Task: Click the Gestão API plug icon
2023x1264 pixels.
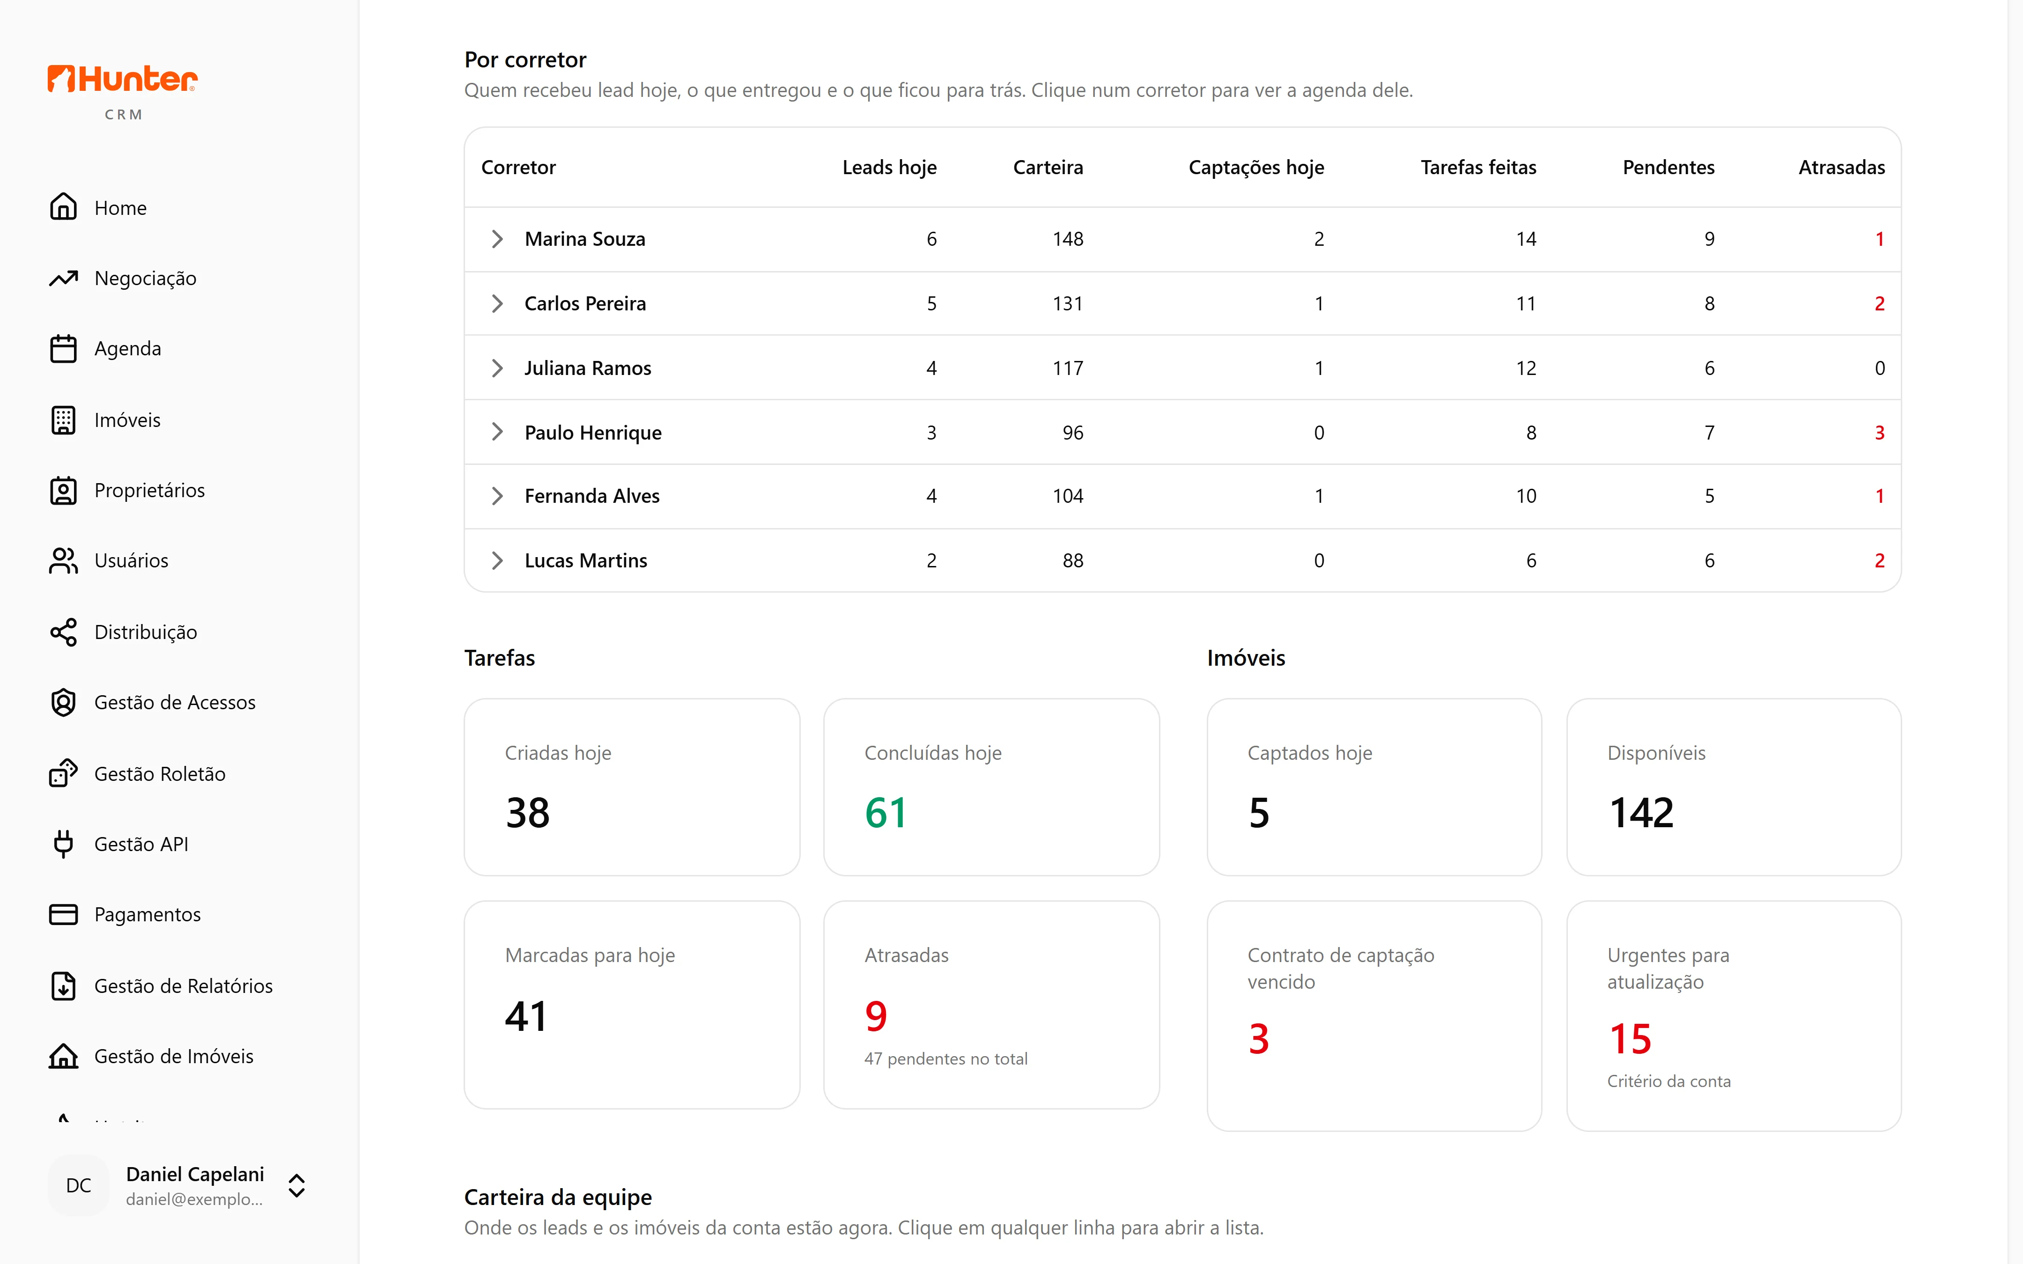Action: [64, 845]
